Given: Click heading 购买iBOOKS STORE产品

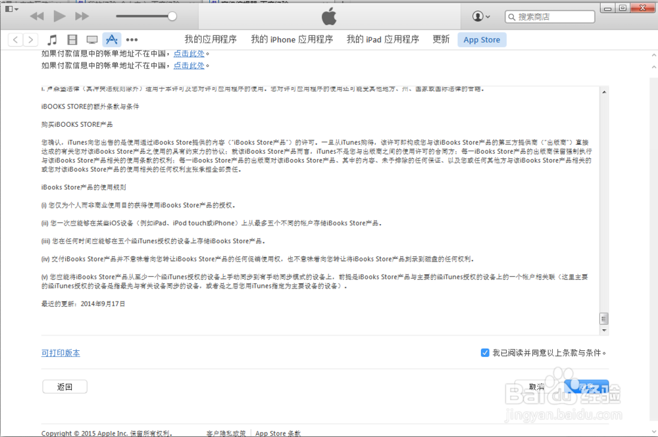Looking at the screenshot, I should 77,124.
